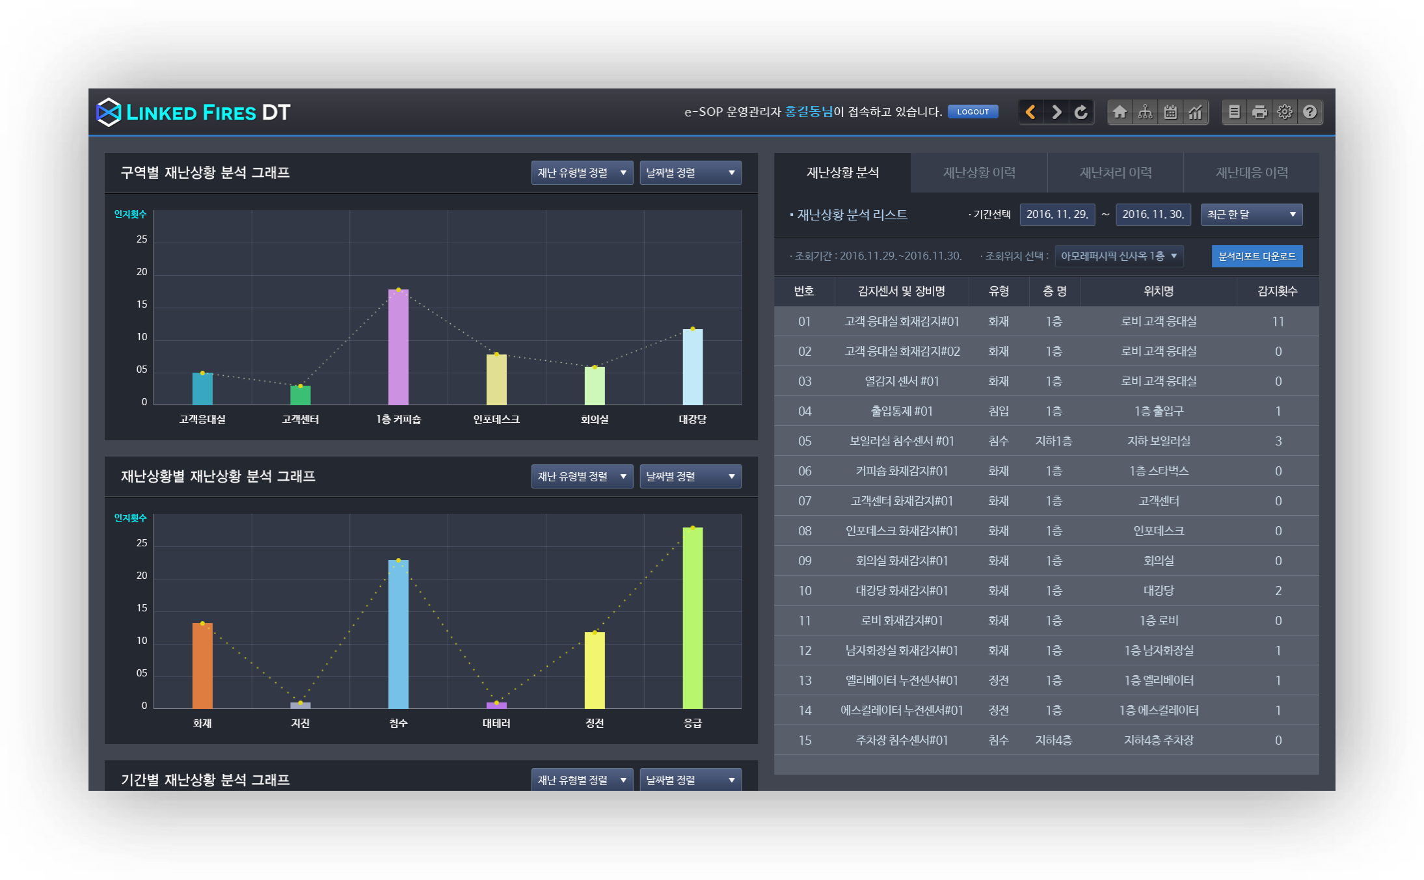Image resolution: width=1424 pixels, height=880 pixels.
Task: Click the 유형 column header
Action: (x=999, y=291)
